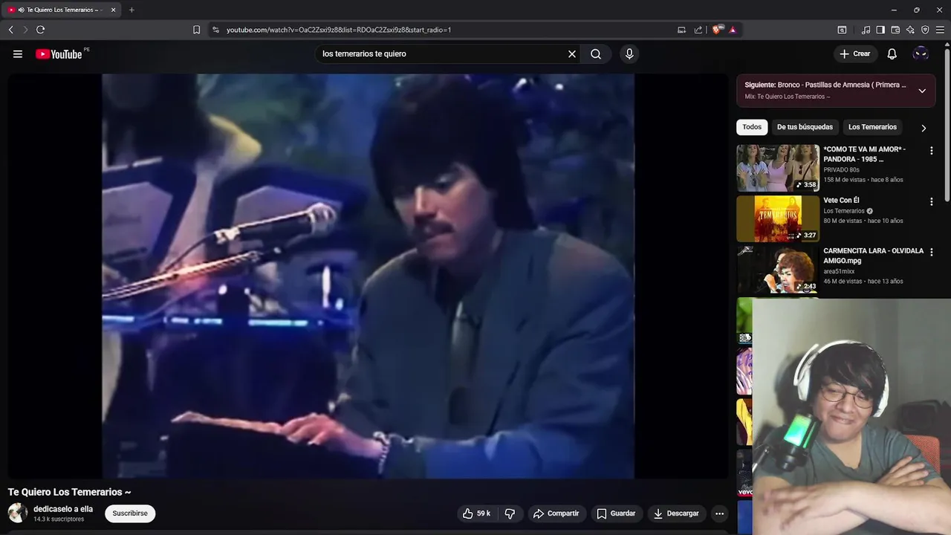Click the video player to pause
951x535 pixels.
tap(368, 276)
